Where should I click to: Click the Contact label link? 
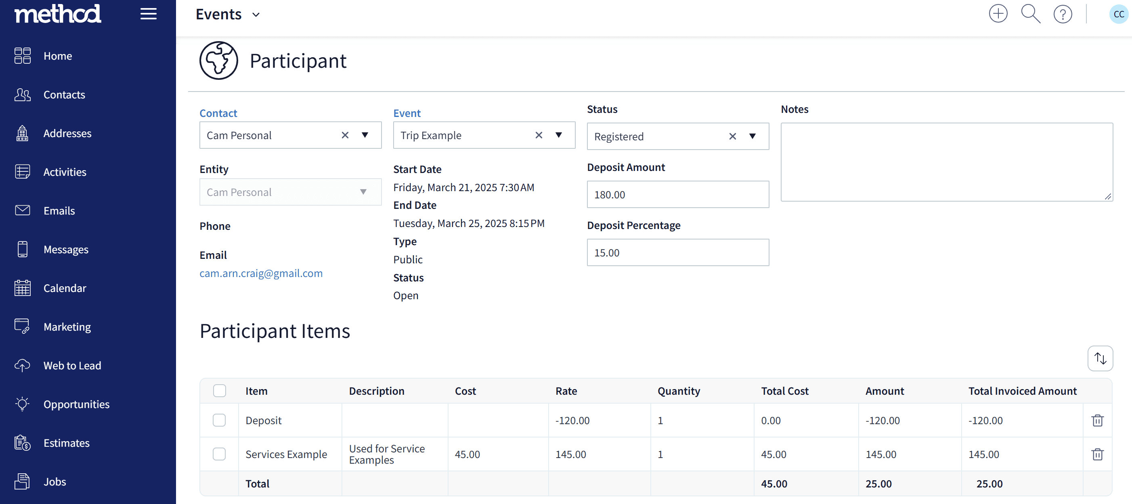(218, 113)
